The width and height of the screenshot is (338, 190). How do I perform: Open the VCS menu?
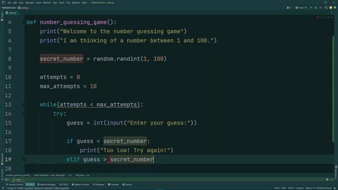[68, 3]
